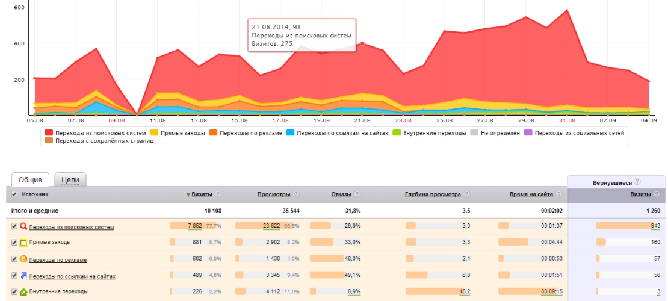The image size is (668, 301).
Task: Toggle red legend Переходы из поисковых систем
Action: pos(96,134)
